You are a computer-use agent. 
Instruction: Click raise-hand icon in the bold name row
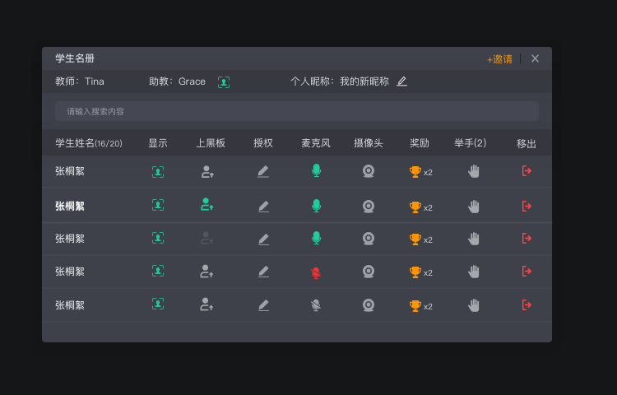point(474,207)
